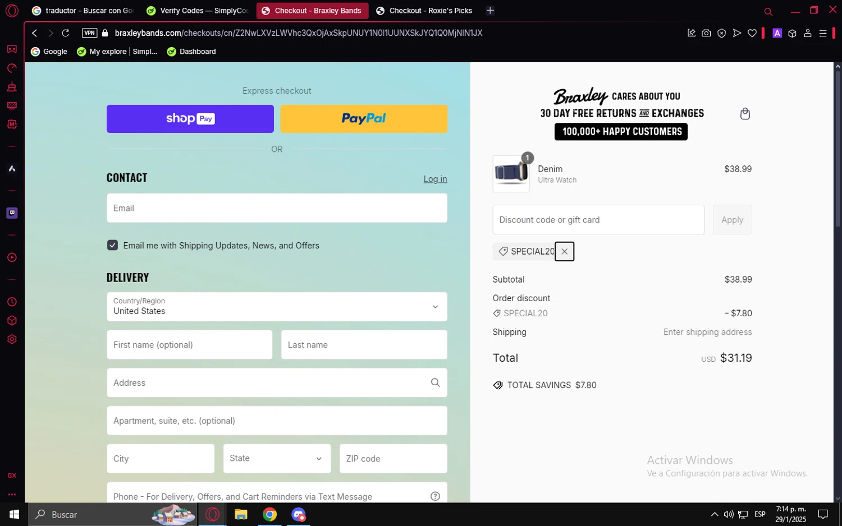This screenshot has height=526, width=842.
Task: Click the Log in link
Action: coord(435,179)
